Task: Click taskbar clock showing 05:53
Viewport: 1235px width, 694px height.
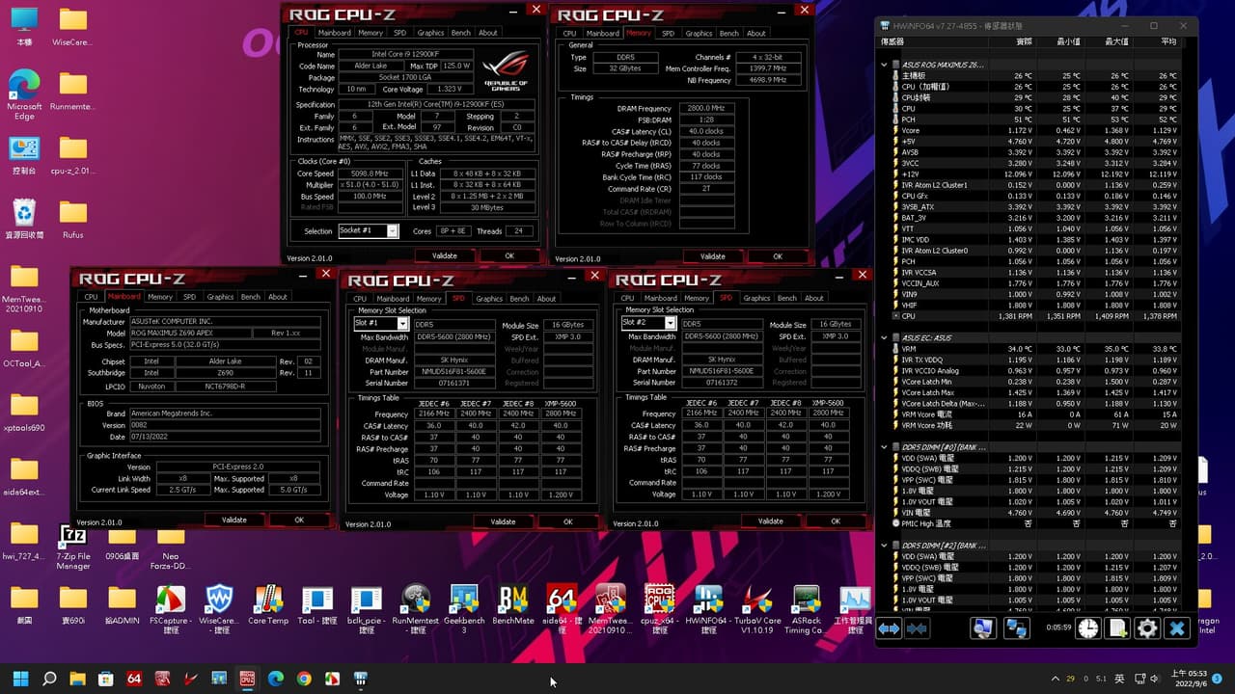Action: tap(1192, 679)
